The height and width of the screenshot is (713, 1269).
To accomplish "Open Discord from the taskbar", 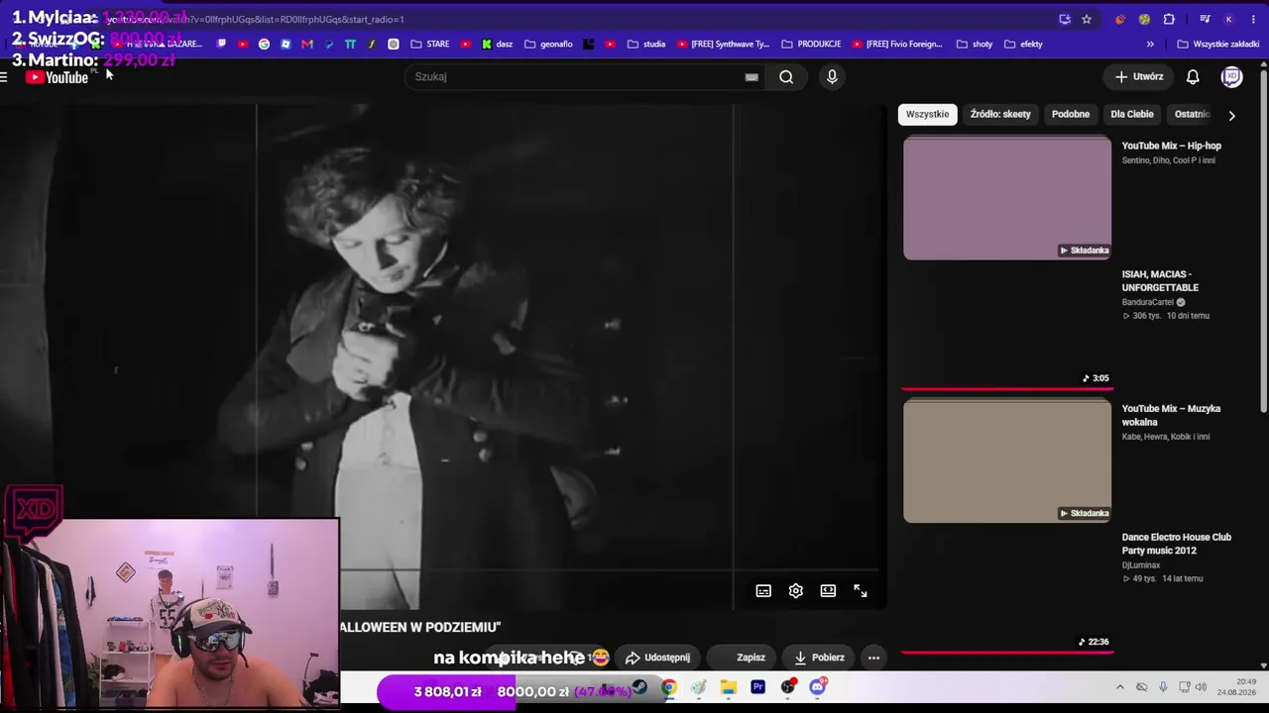I will click(818, 687).
